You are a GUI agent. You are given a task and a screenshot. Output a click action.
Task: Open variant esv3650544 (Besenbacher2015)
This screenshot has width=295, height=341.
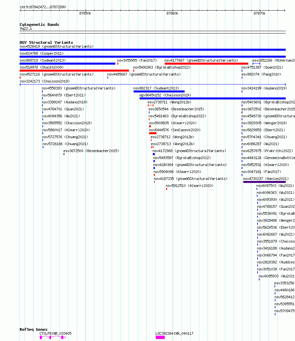tap(176, 109)
